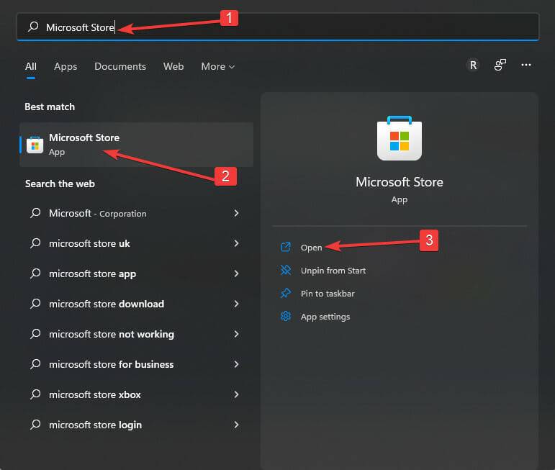Viewport: 555px width, 470px height.
Task: Expand microsoft store uk chevron
Action: point(236,243)
